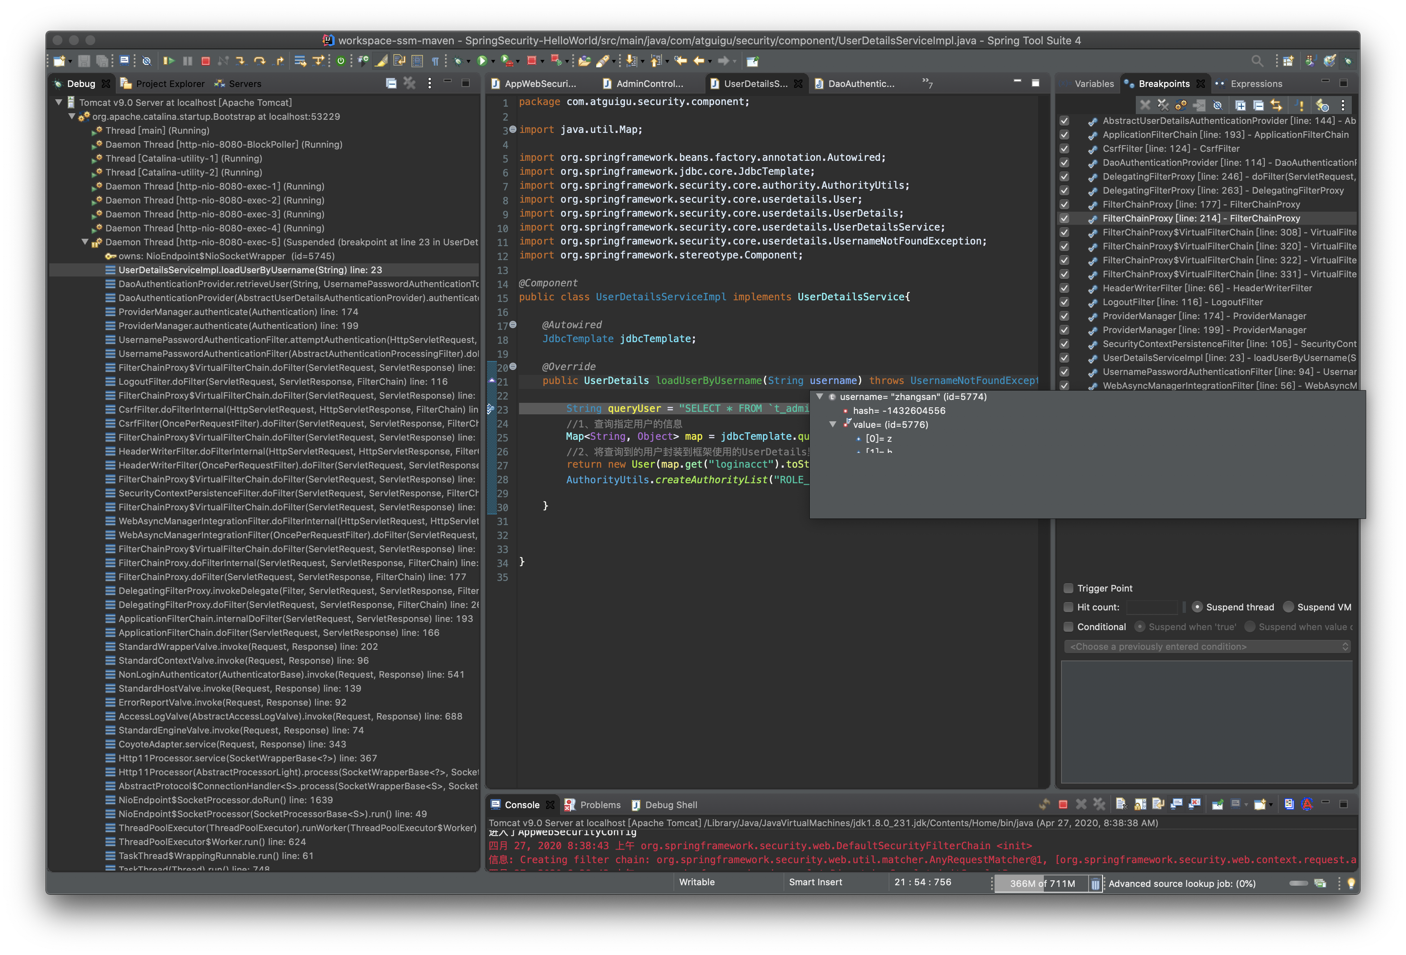Click Collapse All in Breakpoints view
Screen dimensions: 1406x955
1259,105
